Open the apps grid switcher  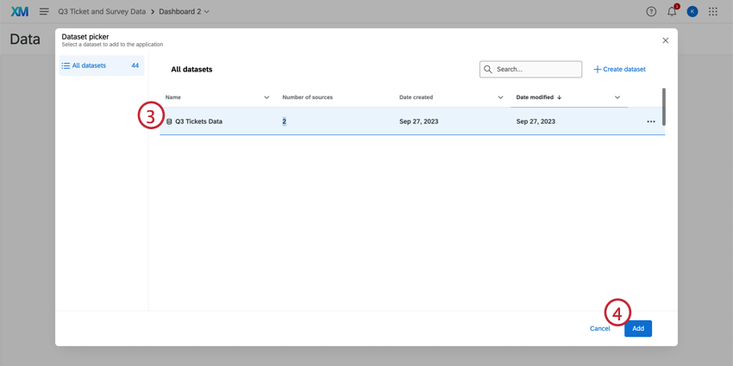[713, 12]
